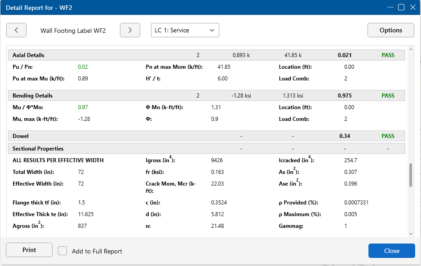Minimize the Detail Report window
Image resolution: width=421 pixels, height=266 pixels.
(x=390, y=7)
